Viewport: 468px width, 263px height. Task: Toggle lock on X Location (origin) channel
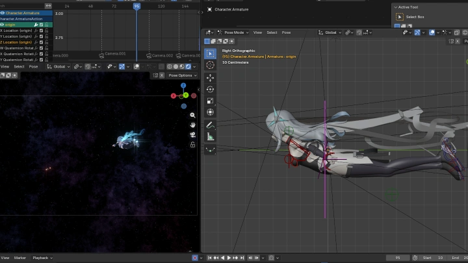47,31
